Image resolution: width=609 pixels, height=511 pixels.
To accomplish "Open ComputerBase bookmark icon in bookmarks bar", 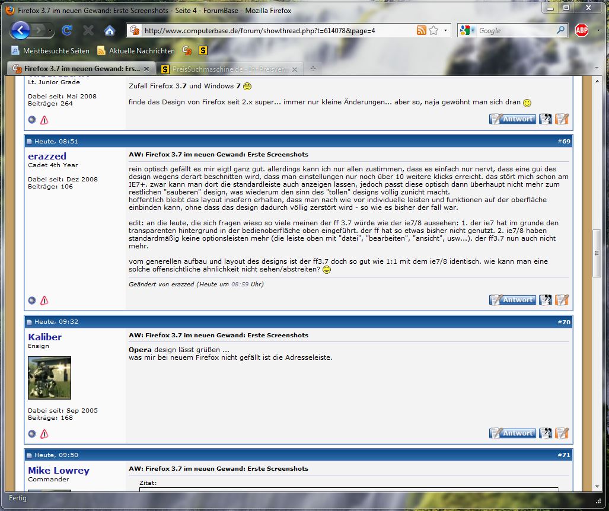I will 187,50.
